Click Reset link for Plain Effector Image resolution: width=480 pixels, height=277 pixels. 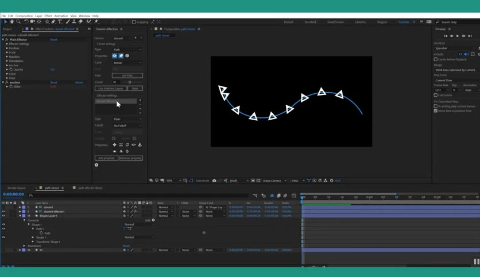point(53,39)
